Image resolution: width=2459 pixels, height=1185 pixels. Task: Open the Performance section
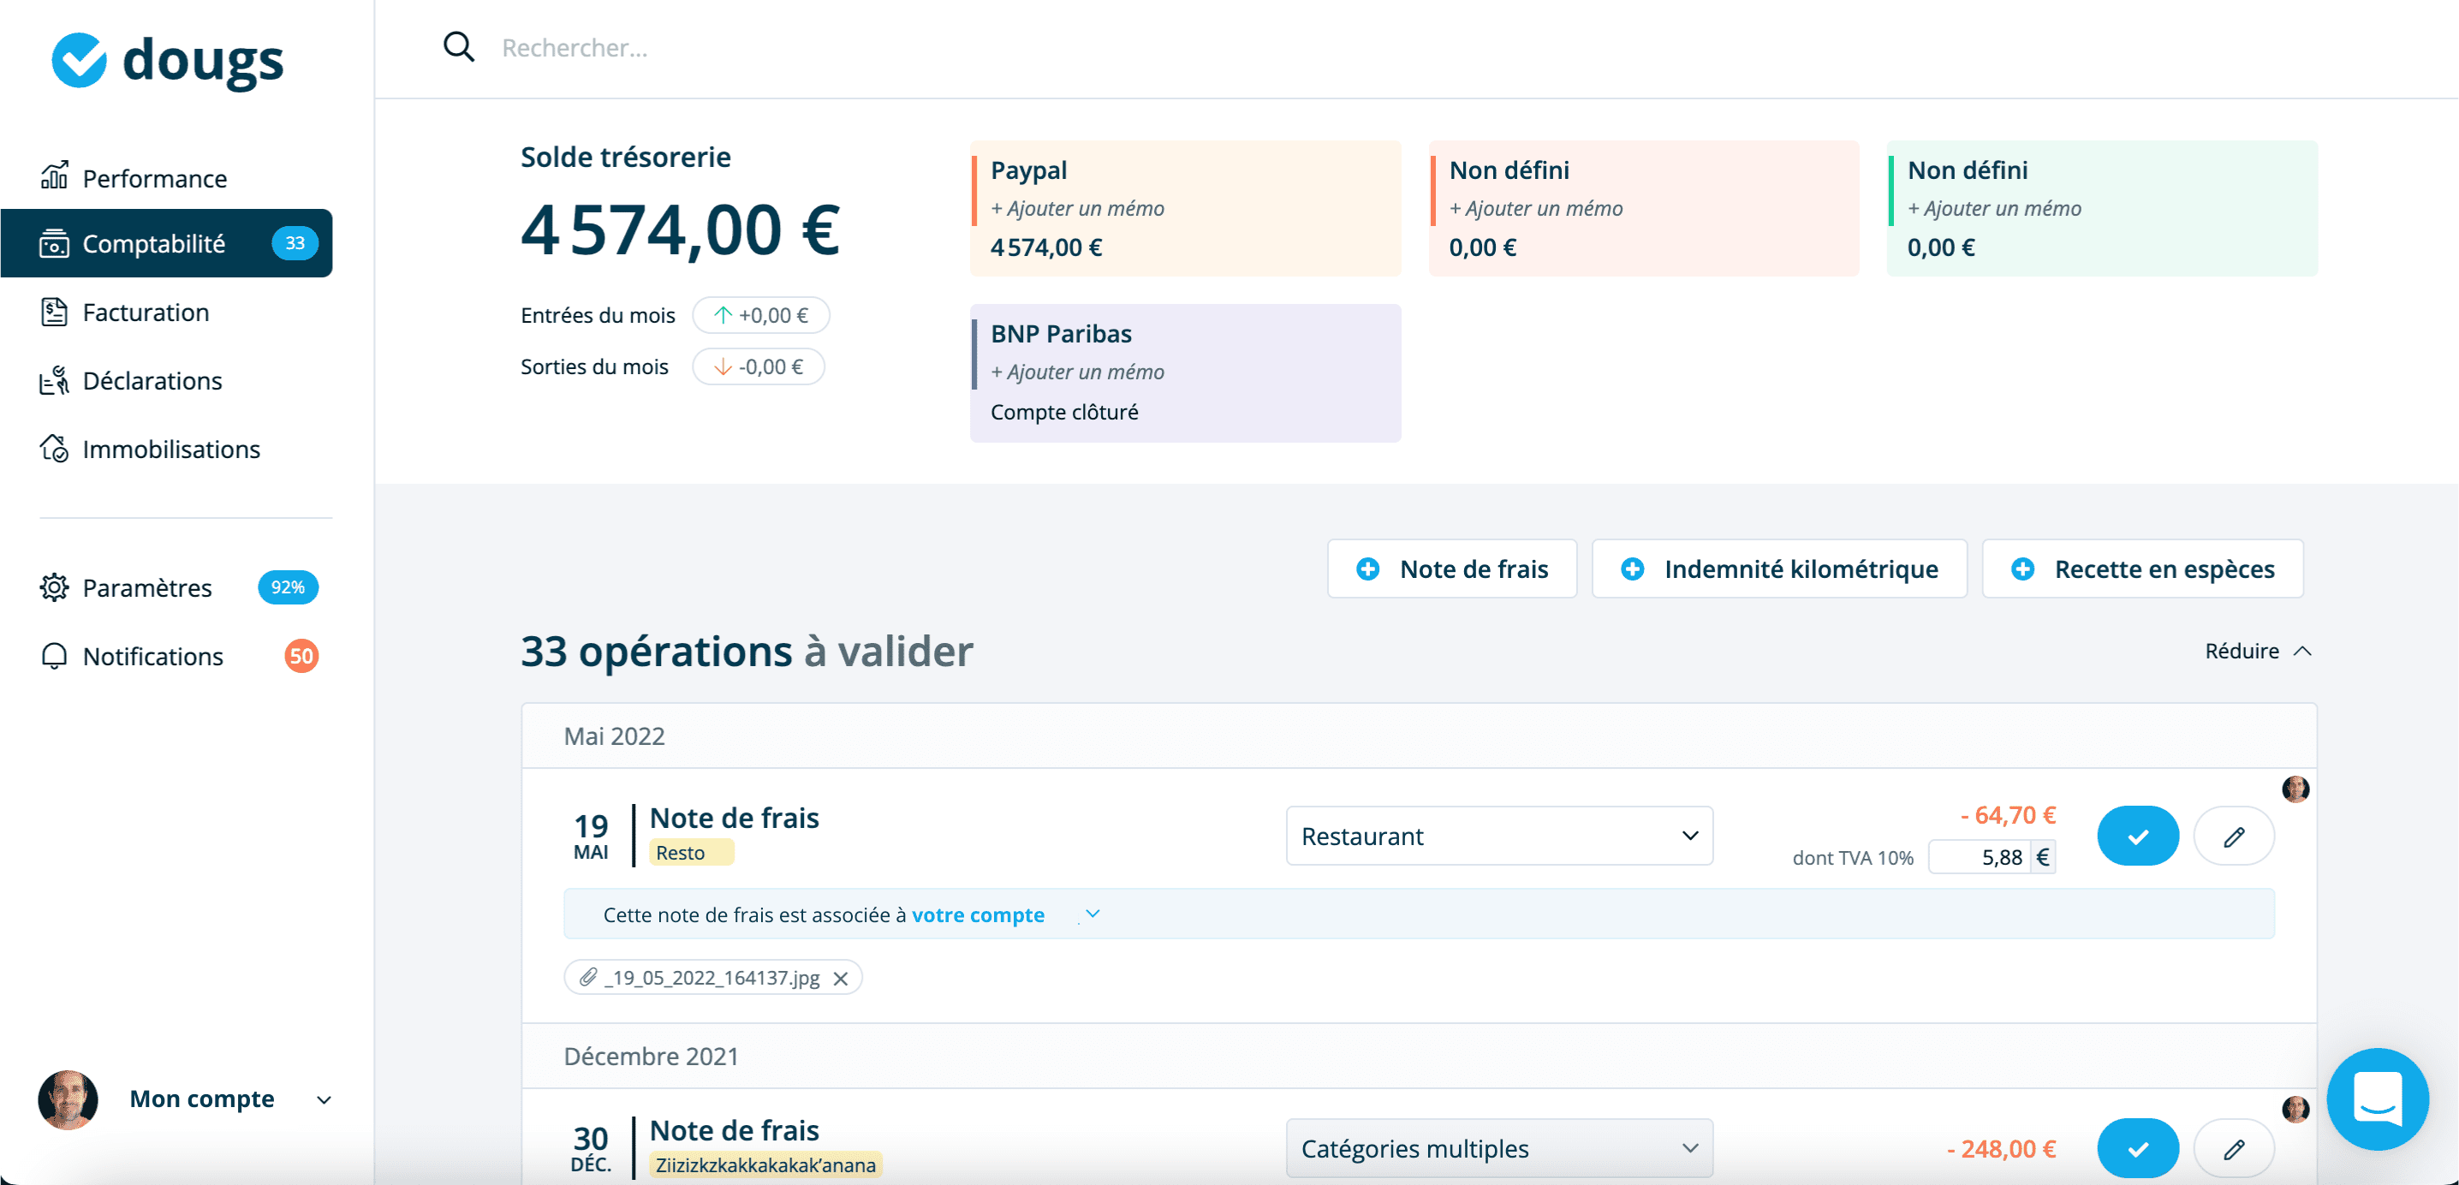pyautogui.click(x=154, y=177)
